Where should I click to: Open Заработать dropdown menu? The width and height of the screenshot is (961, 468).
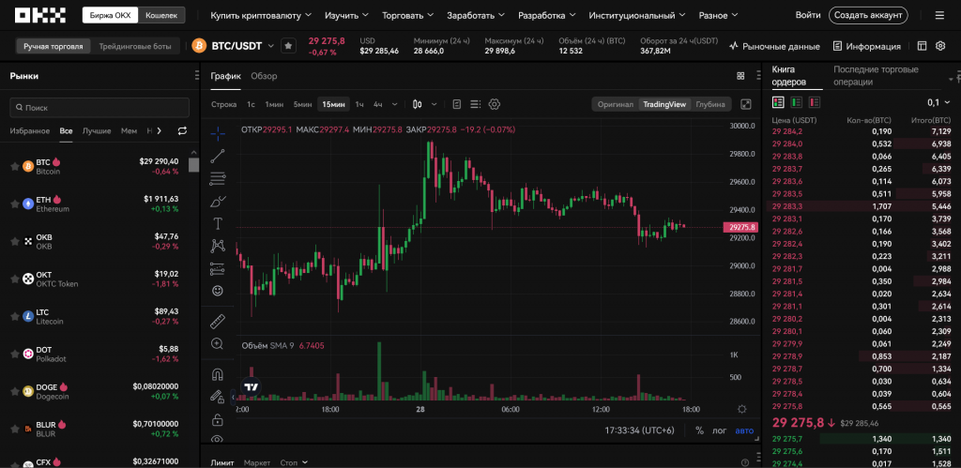tap(476, 15)
